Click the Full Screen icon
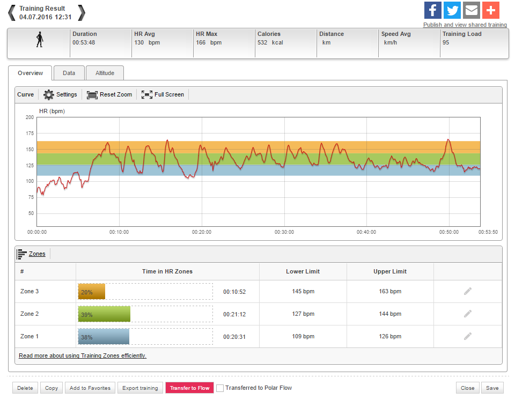This screenshot has width=515, height=400. pos(147,94)
